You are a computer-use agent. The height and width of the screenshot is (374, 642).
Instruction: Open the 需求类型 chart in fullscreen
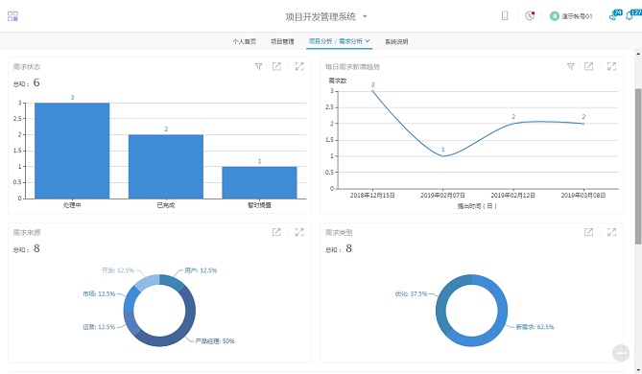[x=611, y=232]
